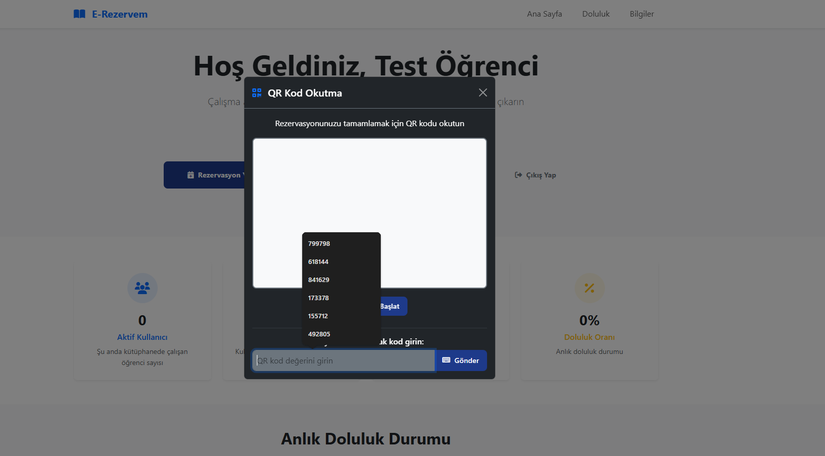Focus the QR kod değerini girin input field

pyautogui.click(x=343, y=360)
